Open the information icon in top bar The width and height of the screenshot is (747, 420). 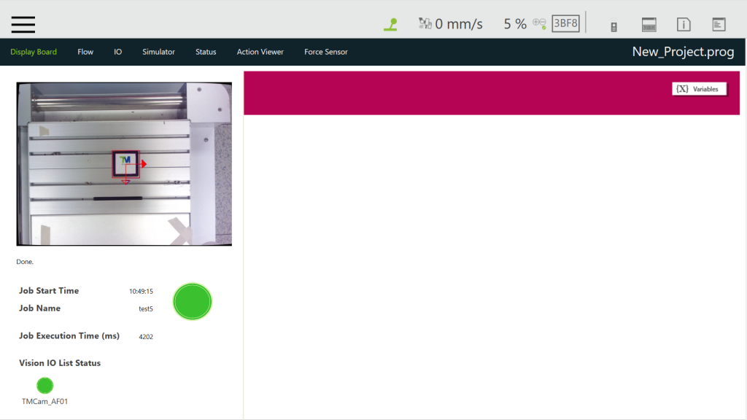tap(684, 25)
